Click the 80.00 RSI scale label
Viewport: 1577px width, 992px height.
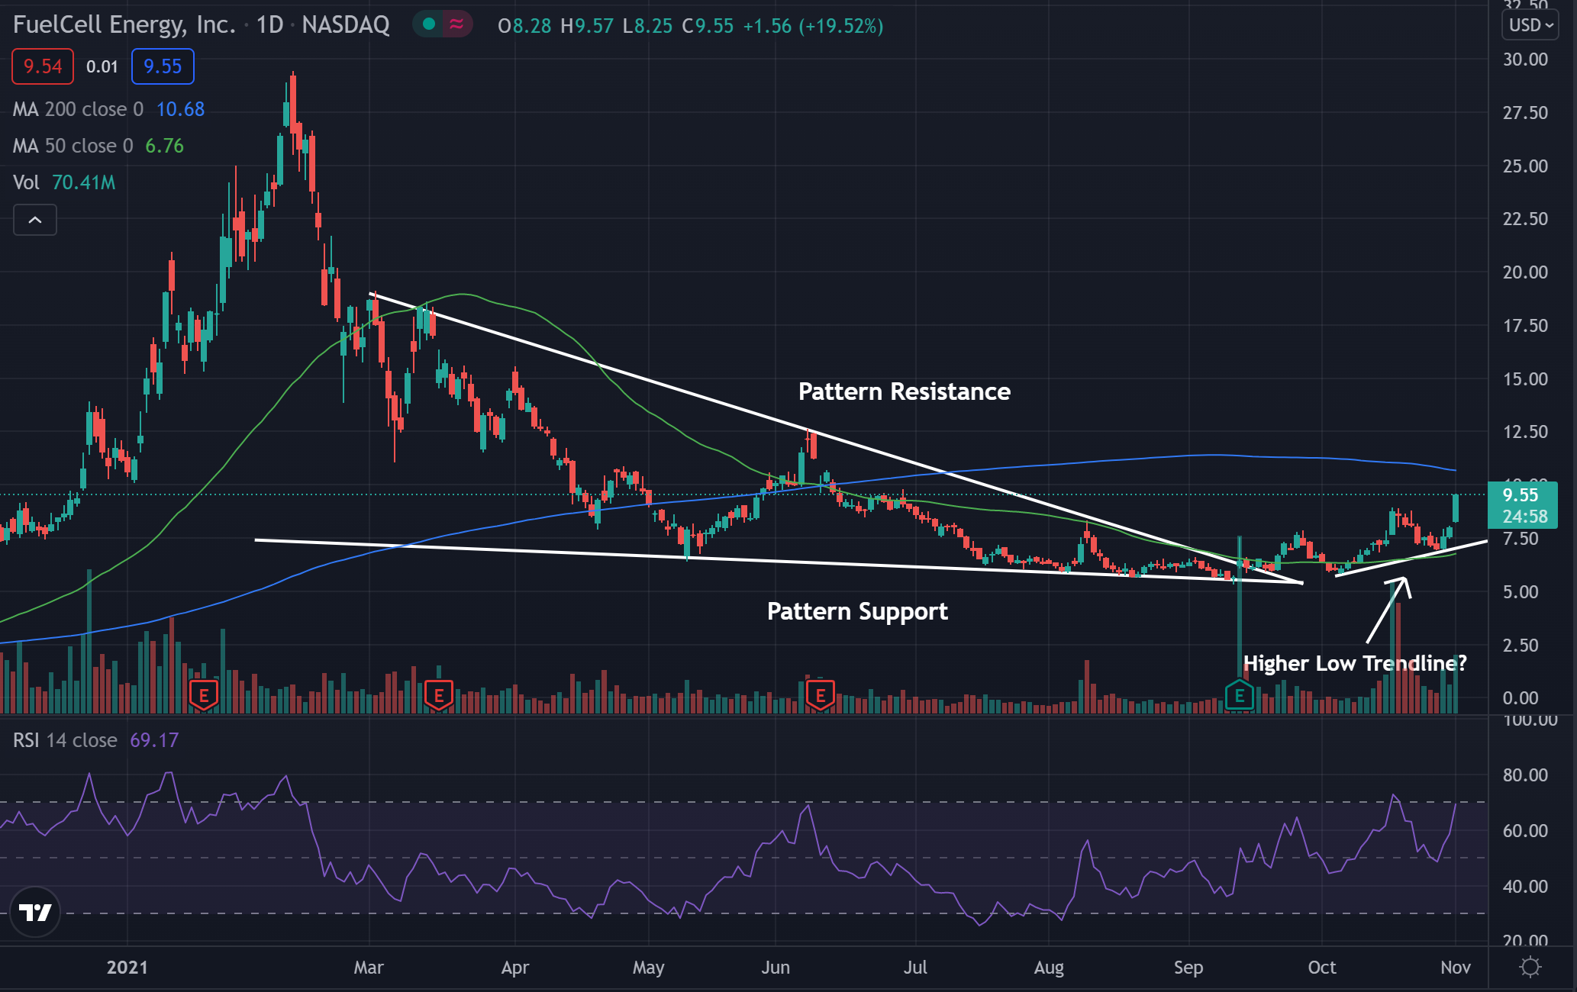[x=1525, y=775]
